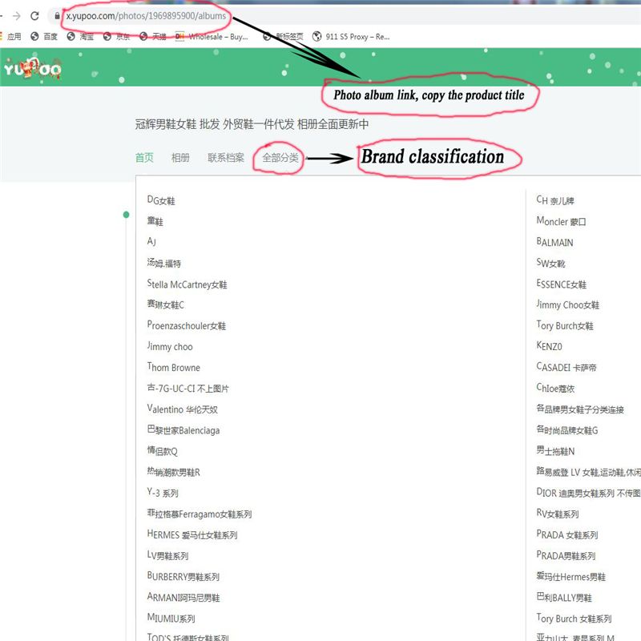Screen dimensions: 641x641
Task: Choose the Chloe蔻依 category
Action: (555, 389)
